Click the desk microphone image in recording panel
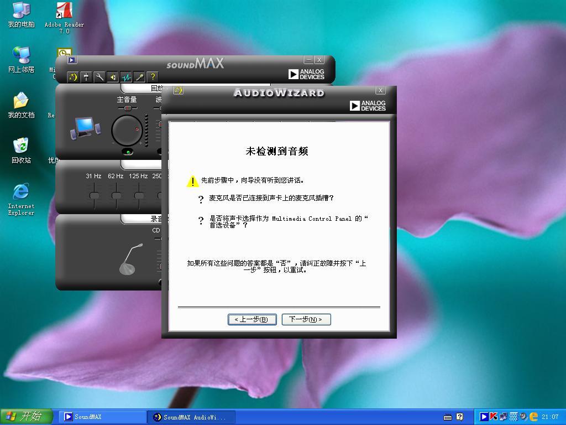The width and height of the screenshot is (566, 425). point(130,259)
